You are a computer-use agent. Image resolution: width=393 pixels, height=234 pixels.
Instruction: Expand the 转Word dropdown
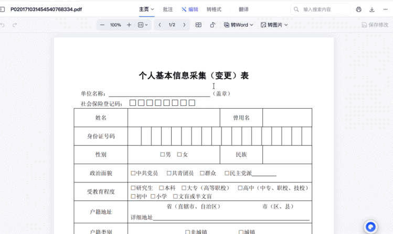pos(239,25)
